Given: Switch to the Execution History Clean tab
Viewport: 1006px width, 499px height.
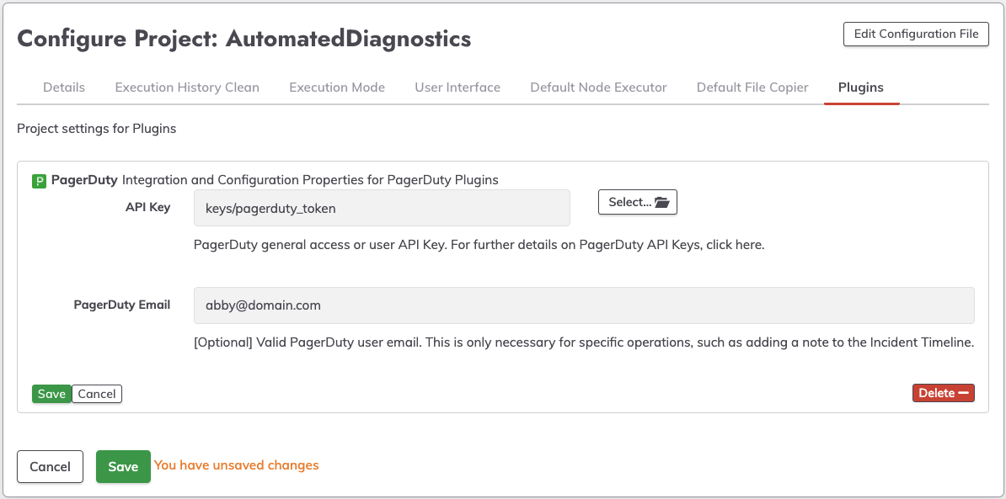Looking at the screenshot, I should pos(187,88).
